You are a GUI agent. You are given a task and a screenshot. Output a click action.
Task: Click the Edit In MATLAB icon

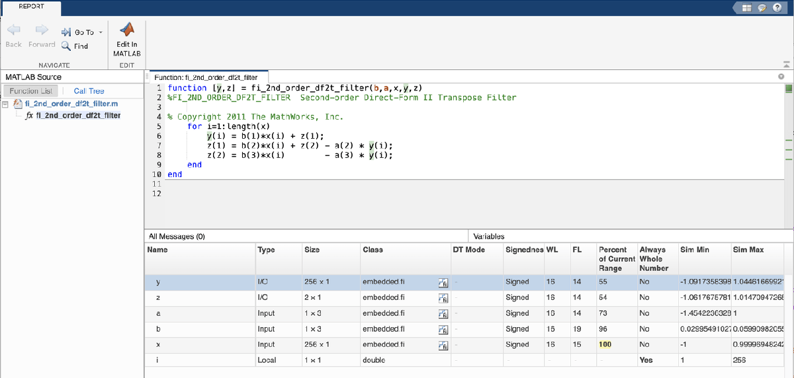click(x=126, y=30)
